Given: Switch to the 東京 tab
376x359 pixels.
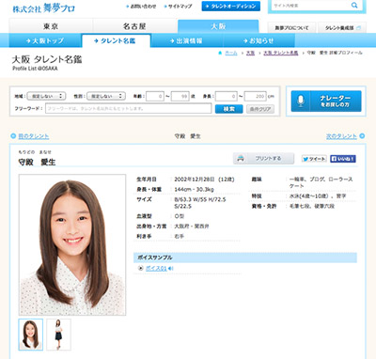Looking at the screenshot, I should pyautogui.click(x=51, y=26).
